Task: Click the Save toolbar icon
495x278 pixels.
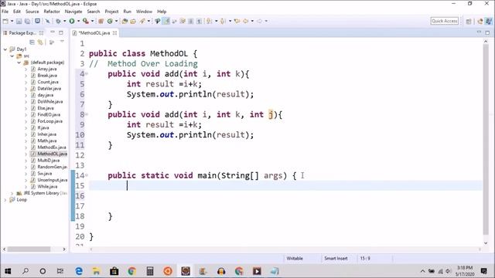Action: click(x=19, y=21)
